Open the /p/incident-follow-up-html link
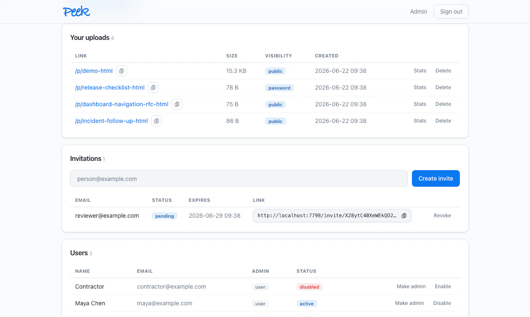 111,121
